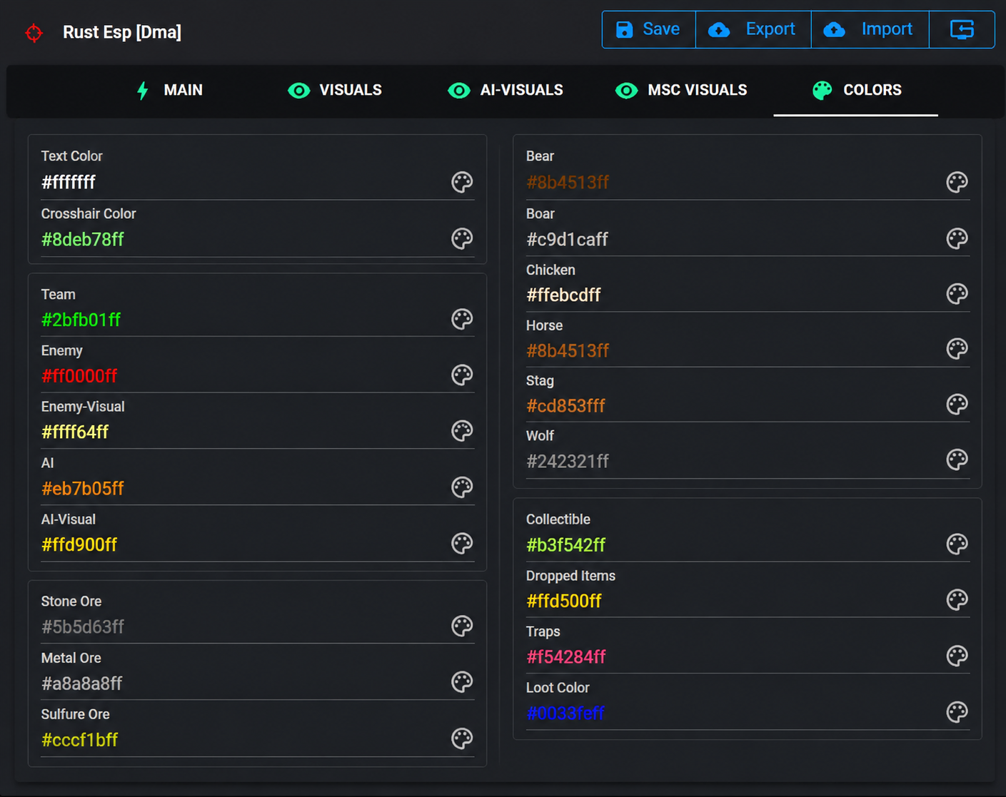Open the palette picker for Wolf

[x=957, y=460]
